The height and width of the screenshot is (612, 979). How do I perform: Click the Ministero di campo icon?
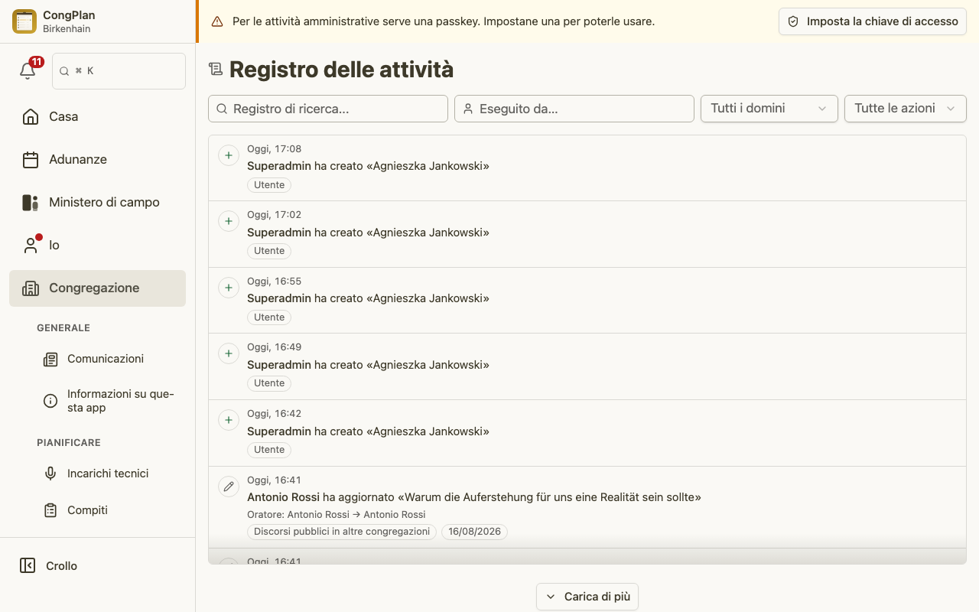click(x=31, y=202)
